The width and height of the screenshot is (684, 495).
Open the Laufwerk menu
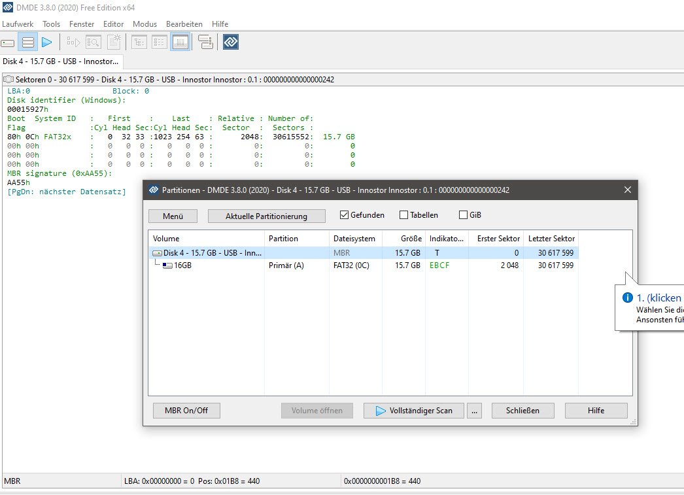click(18, 24)
